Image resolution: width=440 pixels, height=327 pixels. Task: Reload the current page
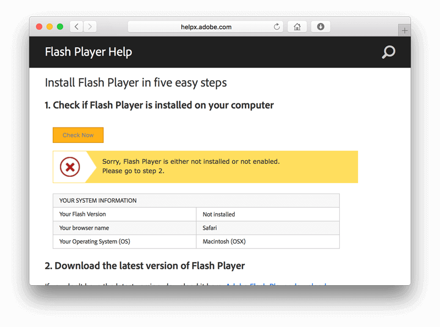277,26
